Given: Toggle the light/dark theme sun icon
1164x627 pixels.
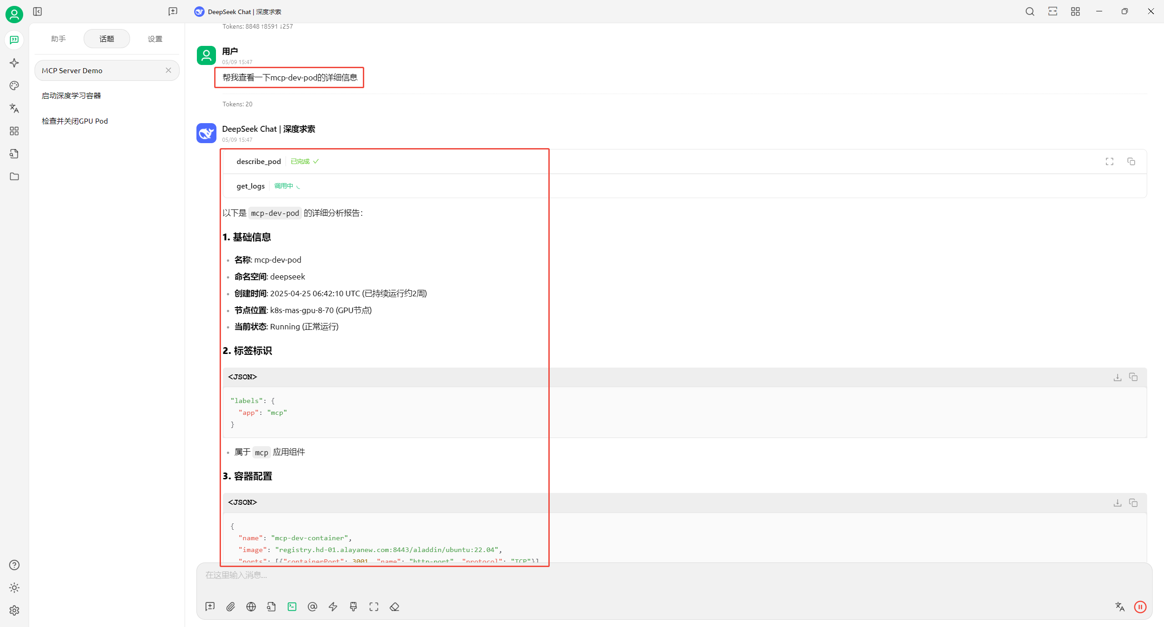Looking at the screenshot, I should [x=14, y=587].
